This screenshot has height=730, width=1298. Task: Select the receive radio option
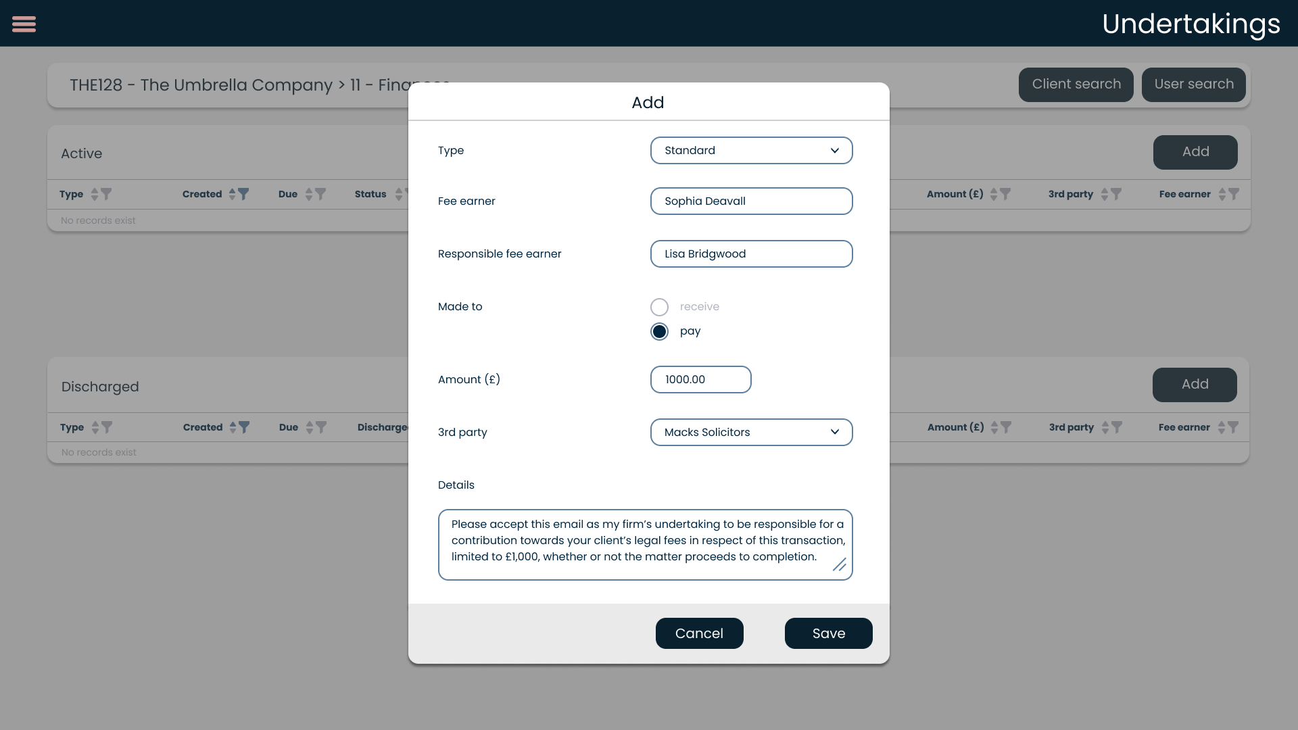(x=659, y=307)
